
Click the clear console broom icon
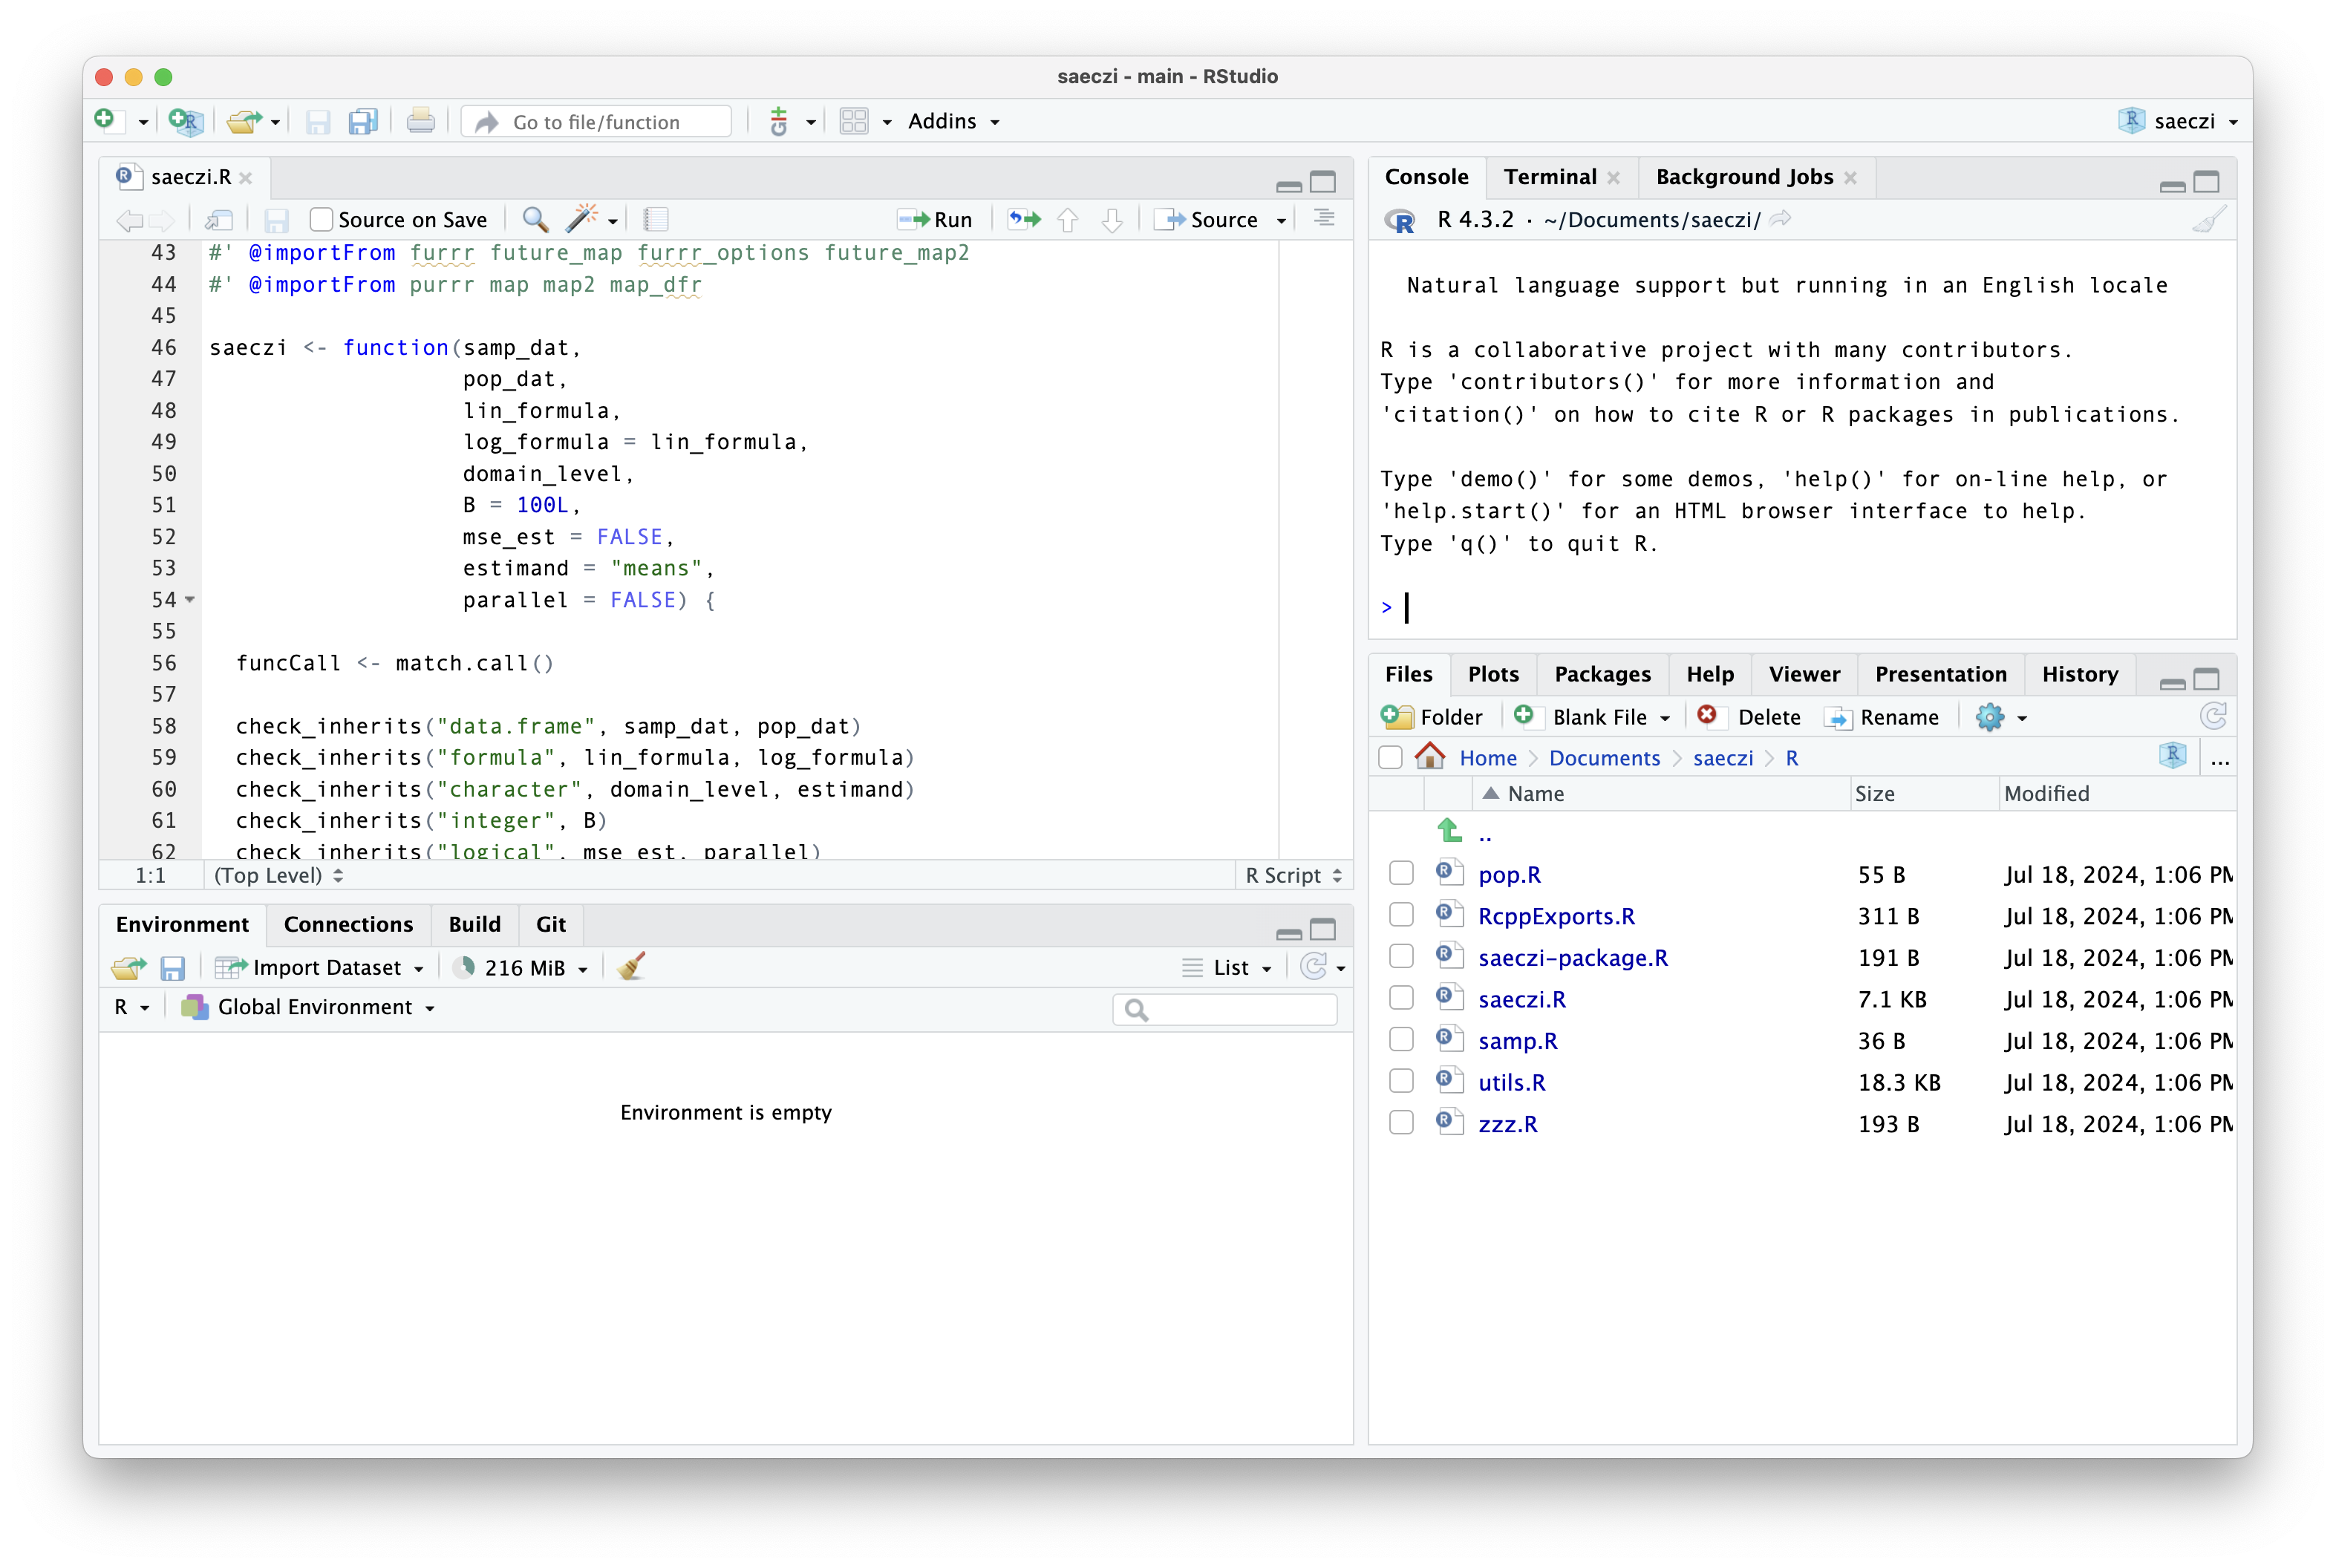tap(2208, 219)
